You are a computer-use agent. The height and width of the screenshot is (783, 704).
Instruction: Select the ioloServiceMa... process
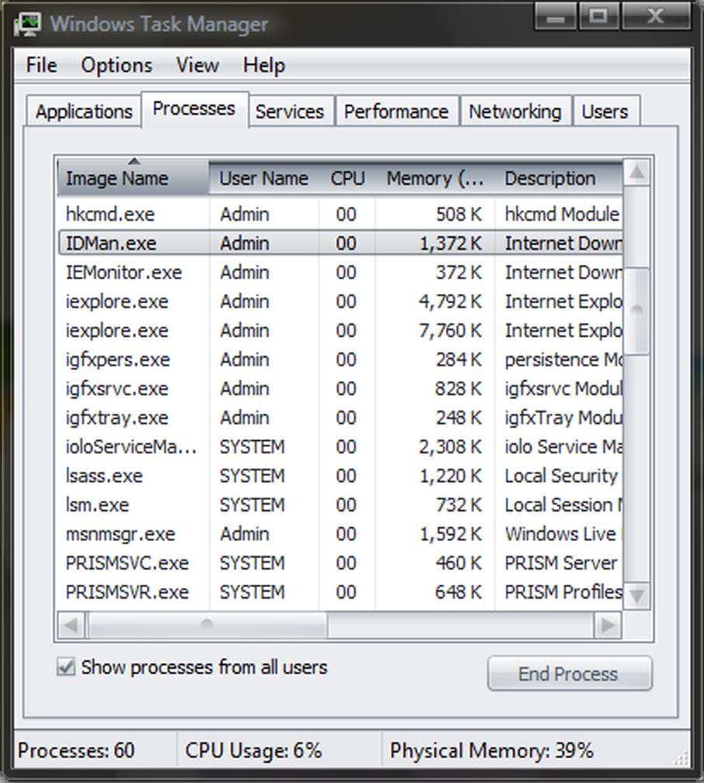(x=340, y=446)
